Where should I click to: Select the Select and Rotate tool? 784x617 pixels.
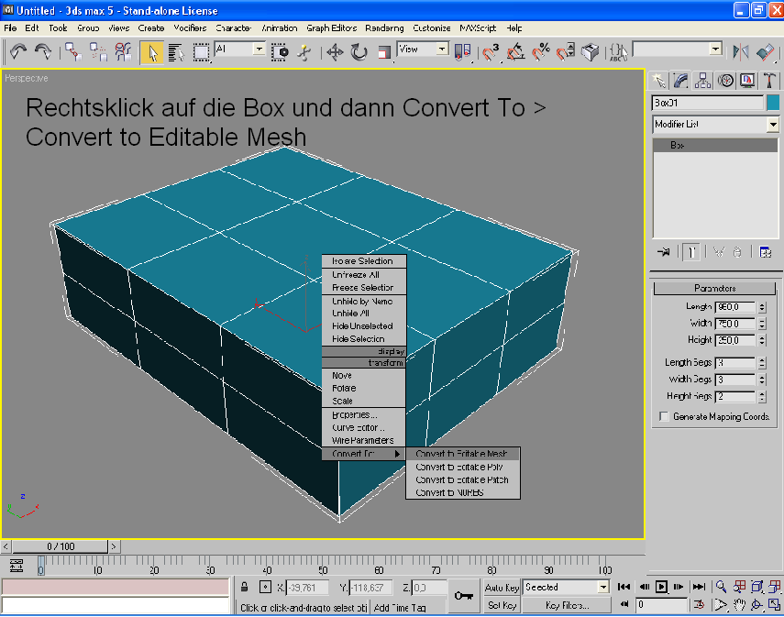pyautogui.click(x=359, y=52)
